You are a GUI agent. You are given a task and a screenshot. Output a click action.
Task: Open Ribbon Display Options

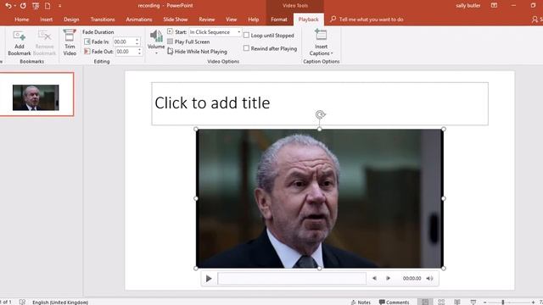(x=494, y=6)
